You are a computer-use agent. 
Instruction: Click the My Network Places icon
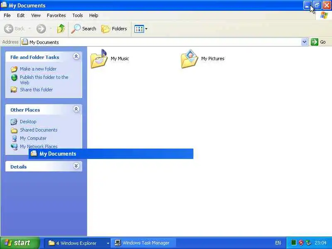click(x=14, y=146)
